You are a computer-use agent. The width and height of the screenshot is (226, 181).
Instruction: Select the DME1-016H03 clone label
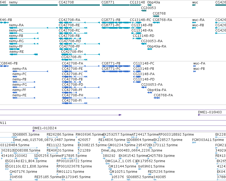coord(210,112)
